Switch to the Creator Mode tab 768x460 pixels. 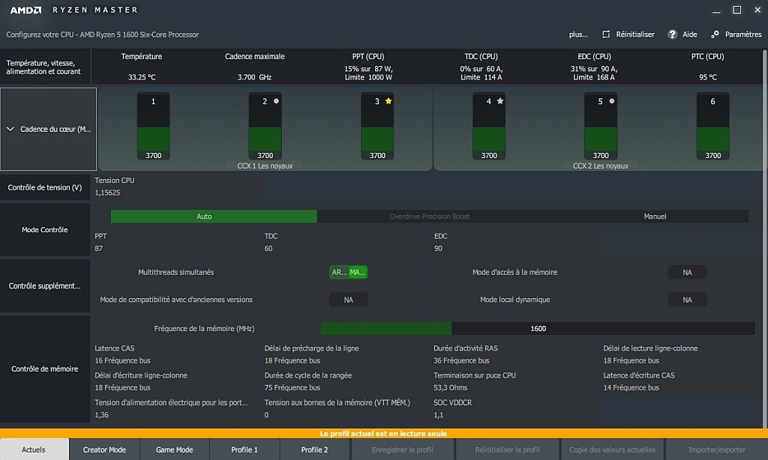pyautogui.click(x=104, y=450)
